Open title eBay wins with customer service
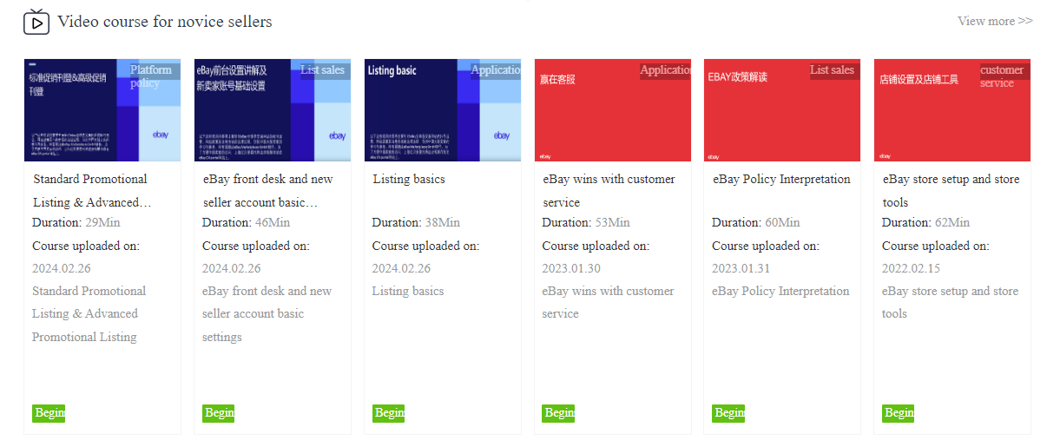The width and height of the screenshot is (1047, 447). point(609,191)
